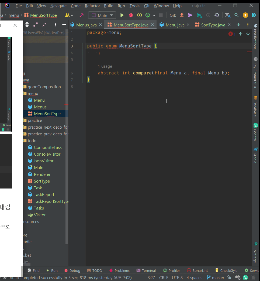Open the line separator CRLF selector

(x=164, y=277)
